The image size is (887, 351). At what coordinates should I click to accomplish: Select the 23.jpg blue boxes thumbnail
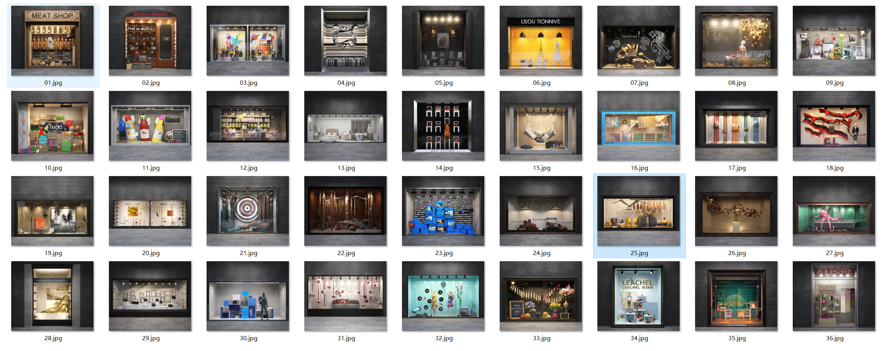443,211
